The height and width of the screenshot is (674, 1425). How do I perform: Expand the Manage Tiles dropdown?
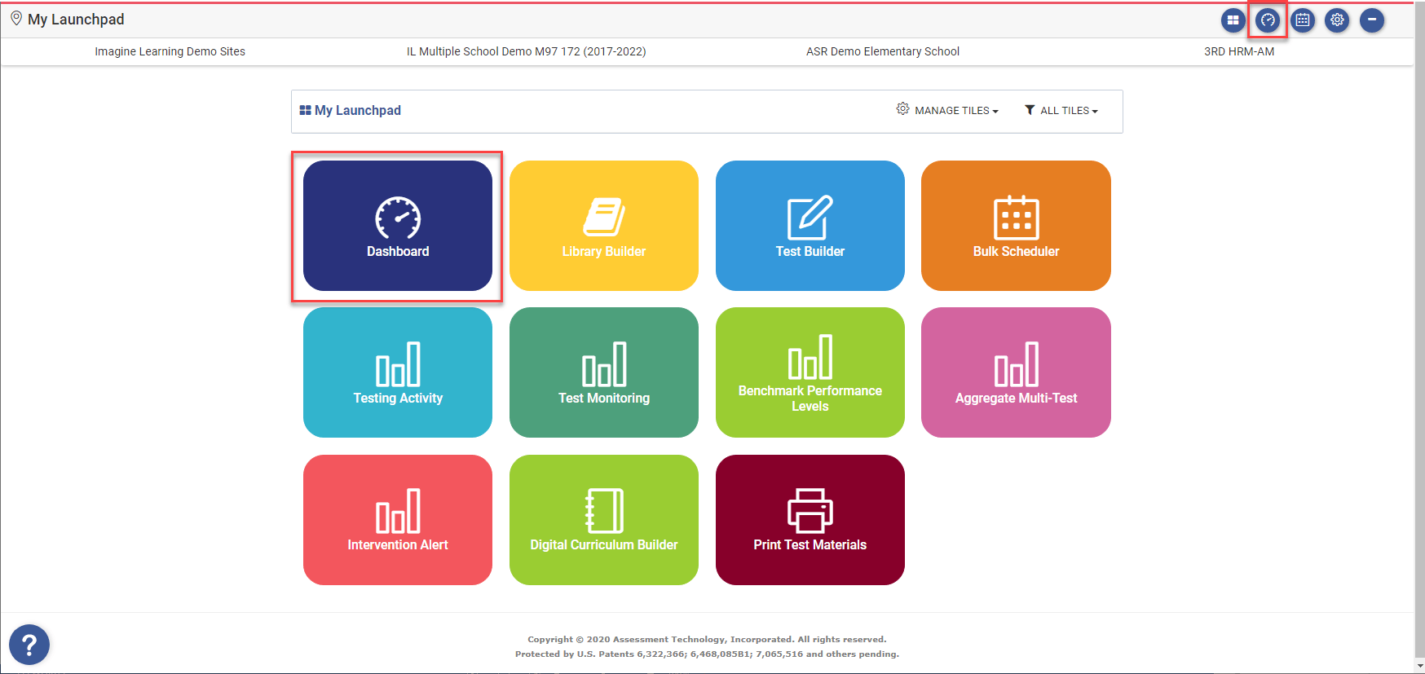tap(947, 110)
